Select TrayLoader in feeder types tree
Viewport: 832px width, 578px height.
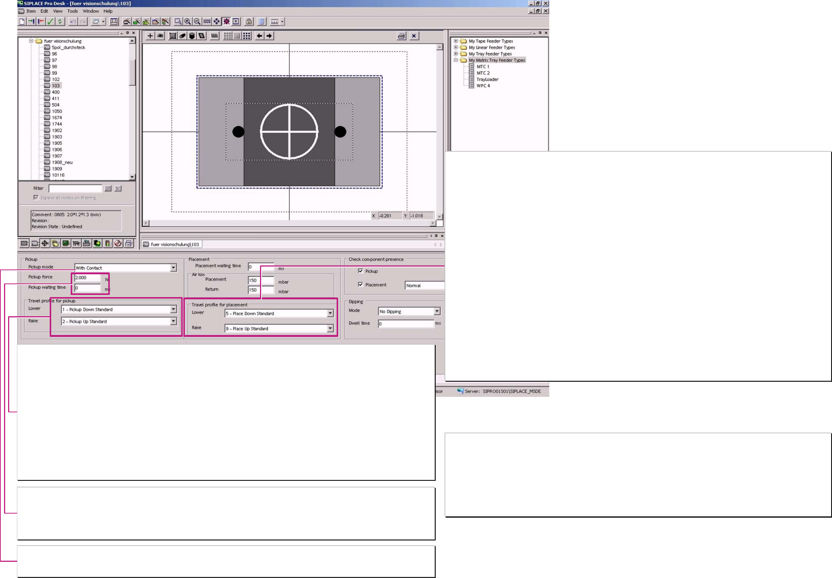pos(487,80)
